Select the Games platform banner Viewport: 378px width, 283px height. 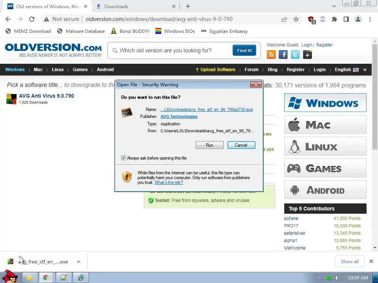pyautogui.click(x=325, y=168)
